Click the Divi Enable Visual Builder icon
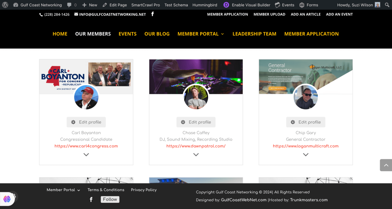This screenshot has width=392, height=209. pos(226,5)
